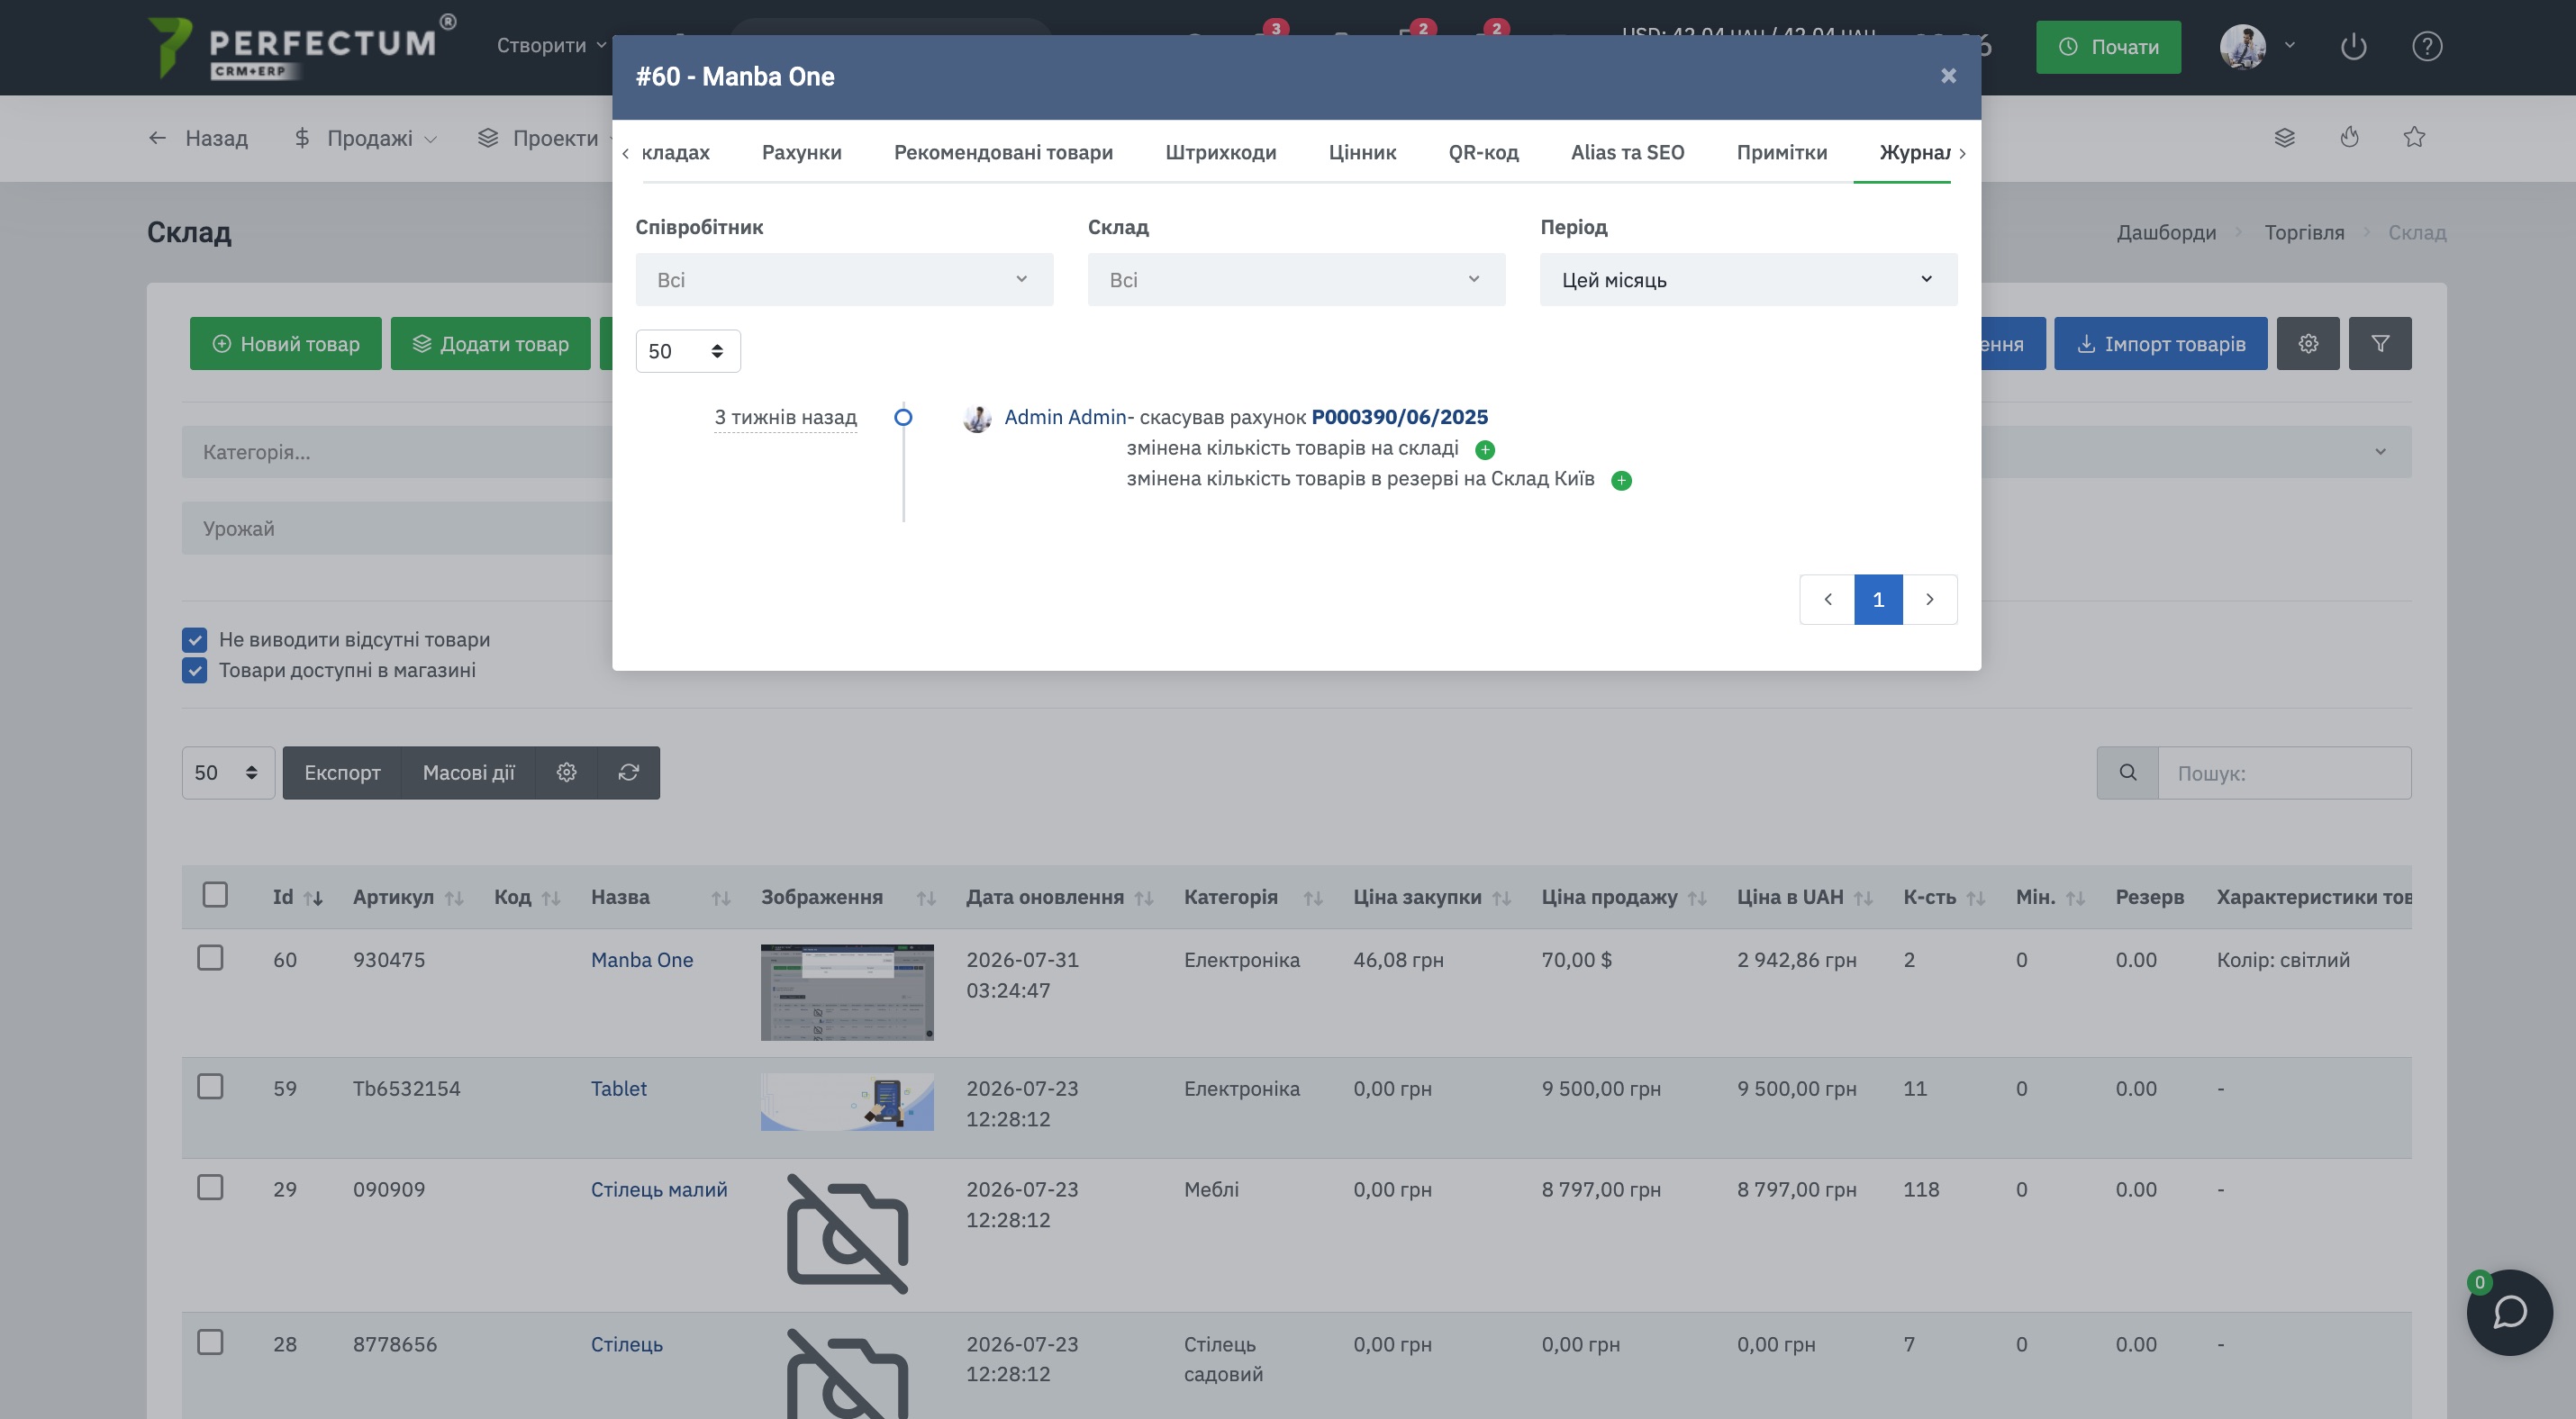Screen dimensions: 2576x1419
Task: Click the layers stack icon near favorites
Action: pos(2285,138)
